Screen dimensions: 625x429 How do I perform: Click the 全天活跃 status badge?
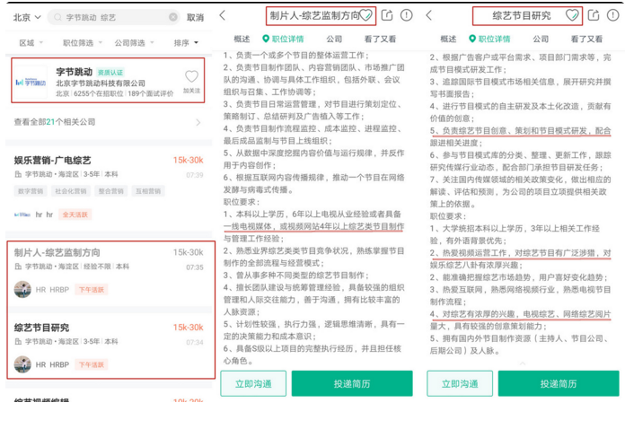[75, 214]
